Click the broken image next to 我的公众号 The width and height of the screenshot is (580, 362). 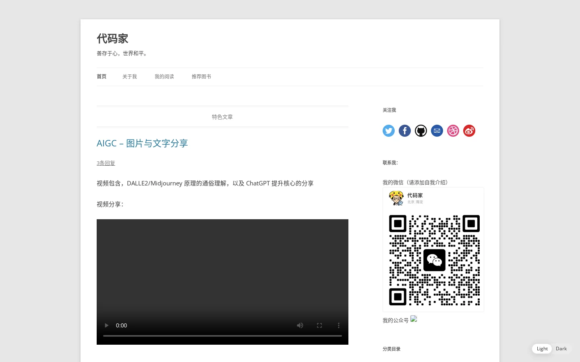coord(414,319)
